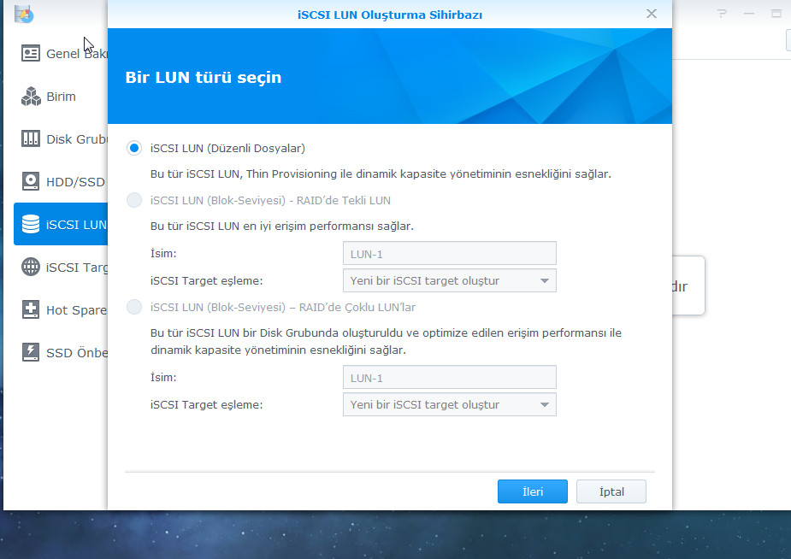This screenshot has width=791, height=559.
Task: Choose the RAID'de Tekli LUN radio option
Action: [134, 200]
